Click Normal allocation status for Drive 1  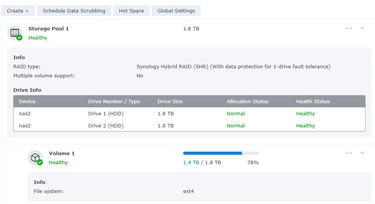coord(236,114)
